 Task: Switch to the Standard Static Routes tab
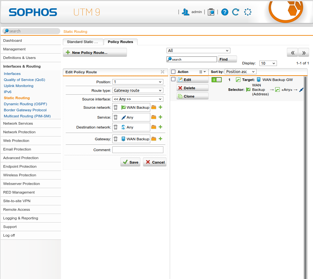click(83, 42)
